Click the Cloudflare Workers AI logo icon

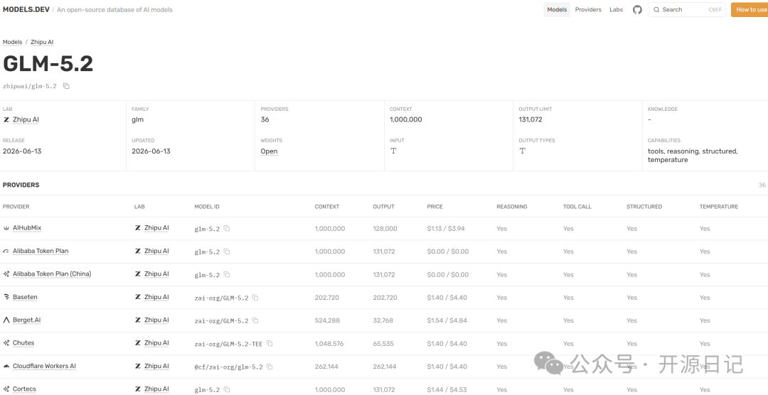pyautogui.click(x=6, y=366)
